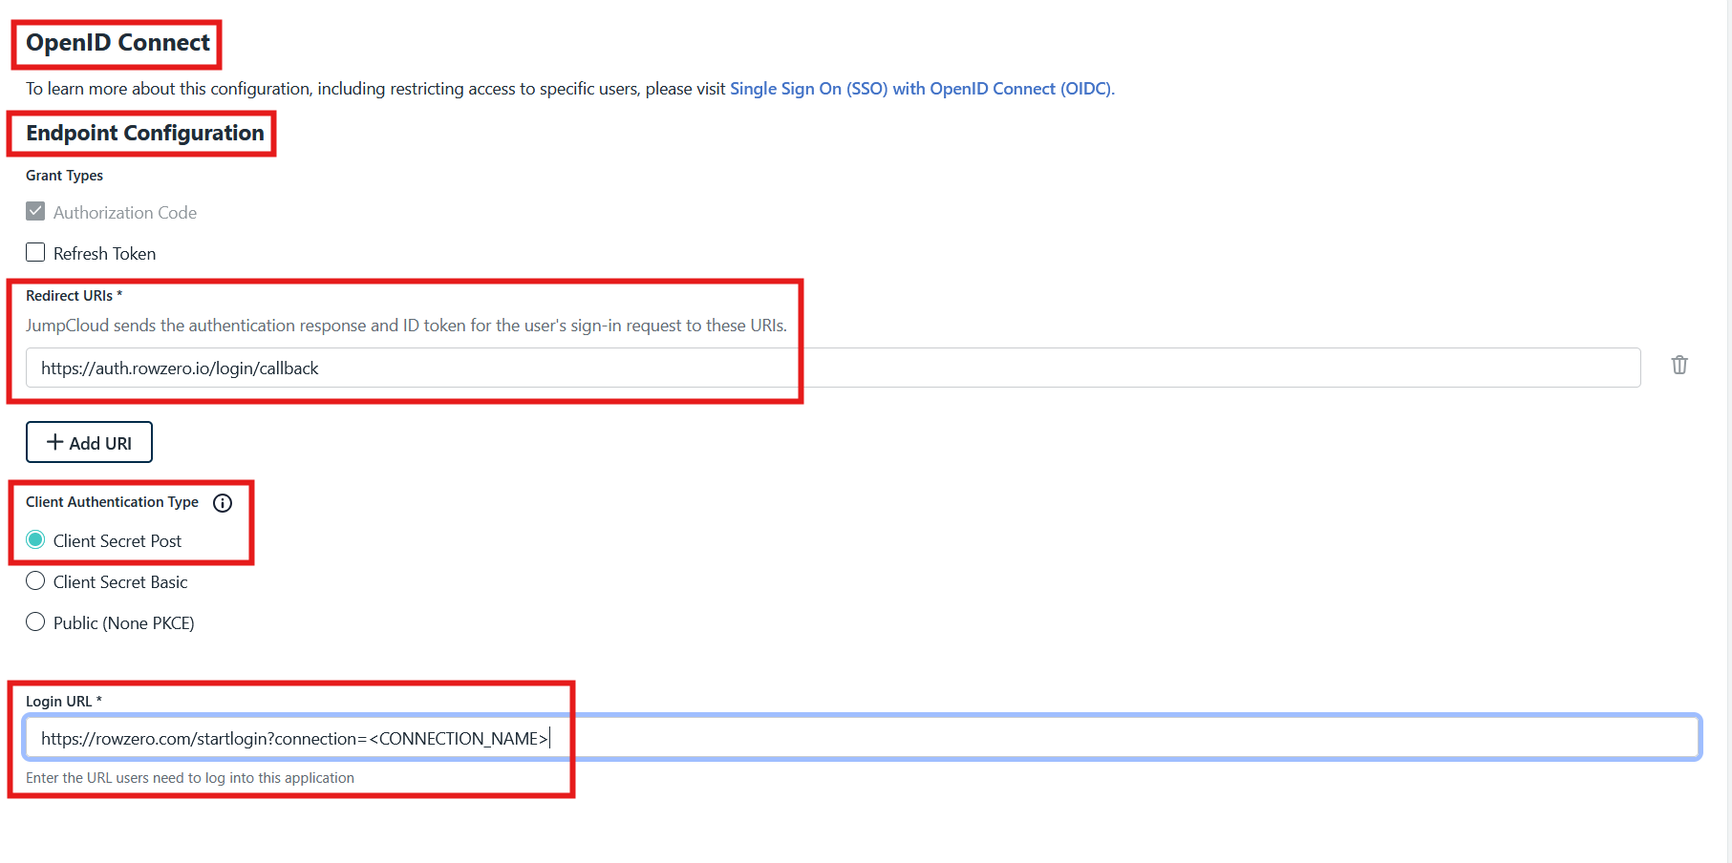Image resolution: width=1732 pixels, height=863 pixels.
Task: Click the JumpCloud authentication response description text
Action: [x=405, y=325]
